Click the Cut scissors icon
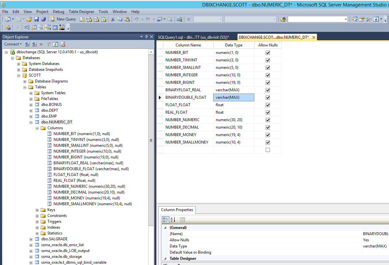 point(113,19)
